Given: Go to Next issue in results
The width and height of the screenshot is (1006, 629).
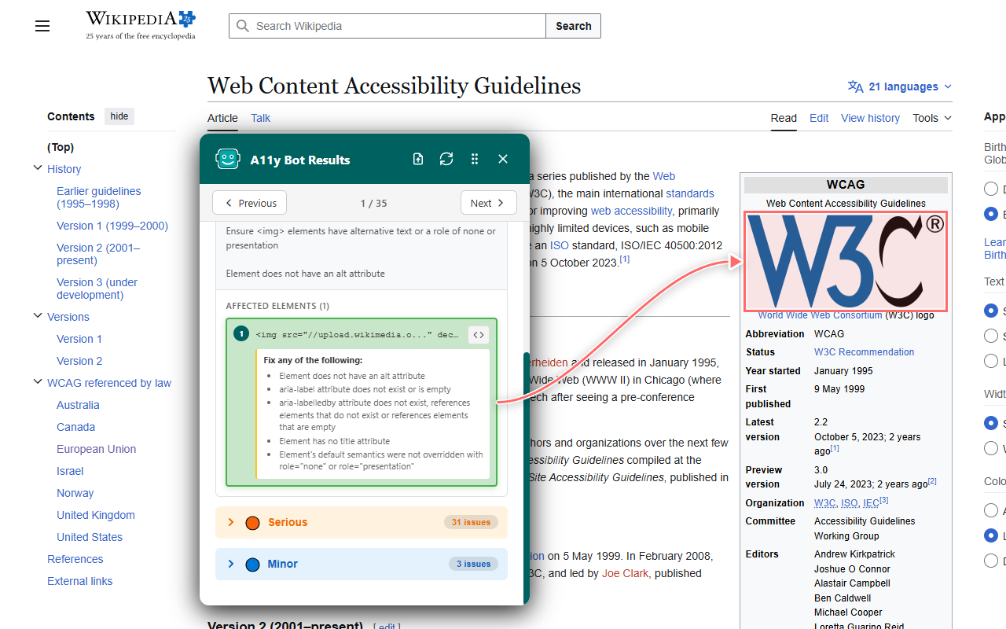Looking at the screenshot, I should point(488,203).
